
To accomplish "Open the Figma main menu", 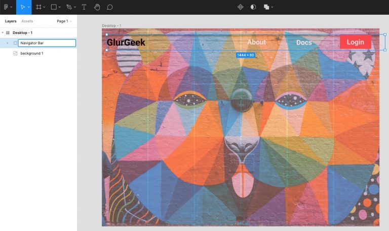I will point(7,7).
